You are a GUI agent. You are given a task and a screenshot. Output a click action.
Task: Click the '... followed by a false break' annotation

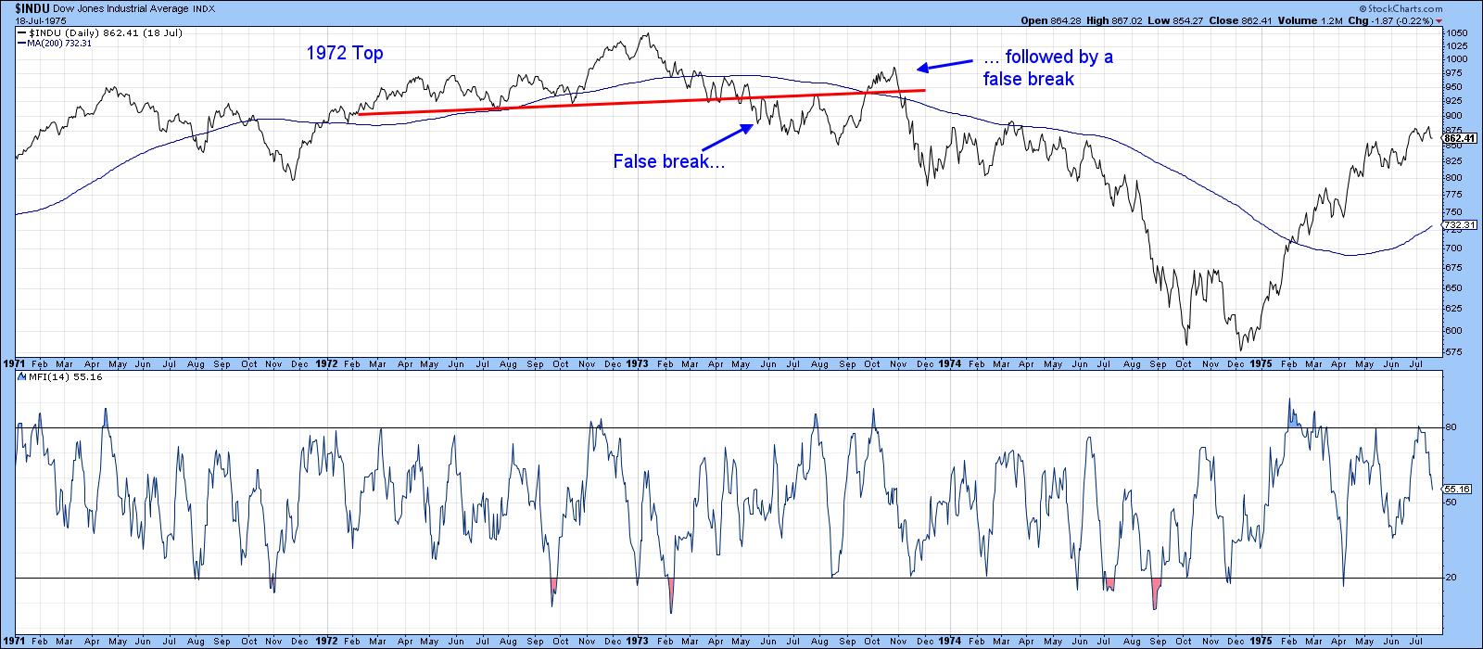pyautogui.click(x=1047, y=68)
